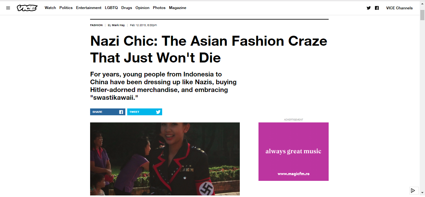
Task: Share article via Facebook Share button
Action: pos(108,112)
